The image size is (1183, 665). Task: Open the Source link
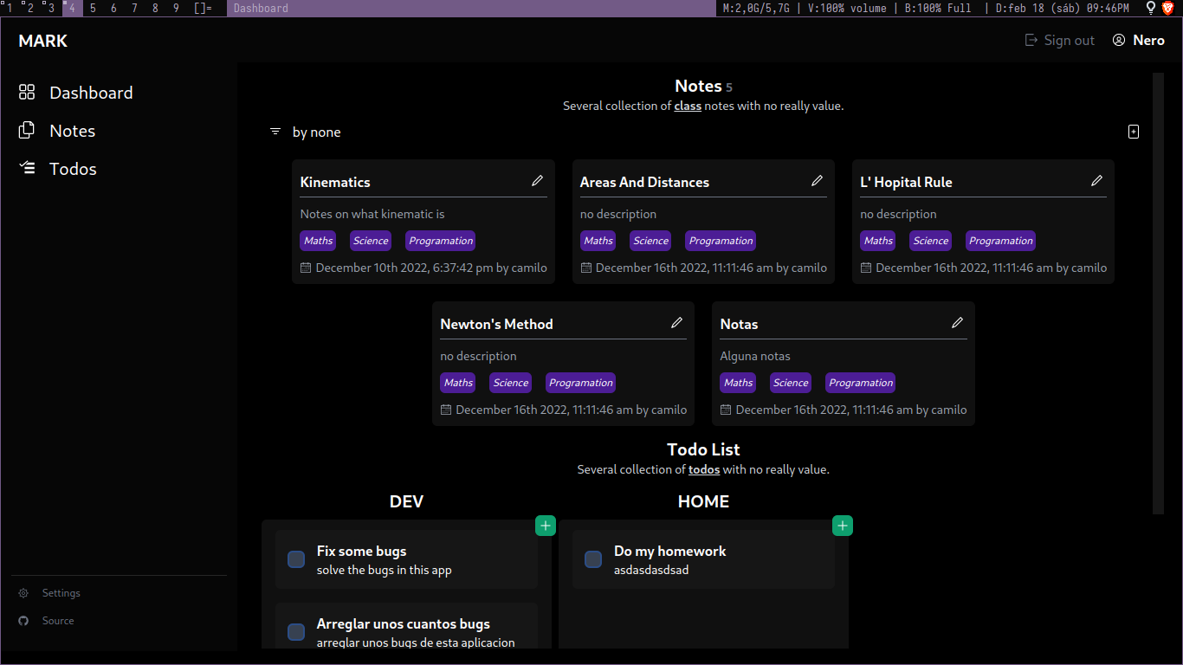pos(58,621)
